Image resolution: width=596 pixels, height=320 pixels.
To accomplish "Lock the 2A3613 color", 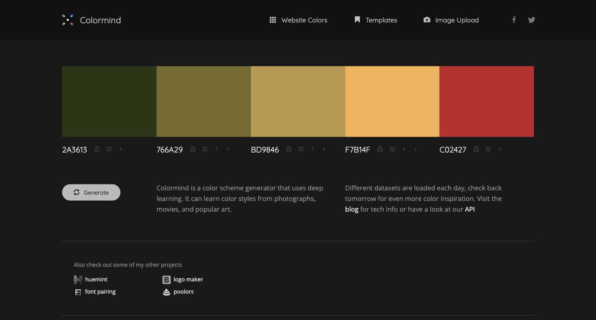I will click(x=97, y=149).
